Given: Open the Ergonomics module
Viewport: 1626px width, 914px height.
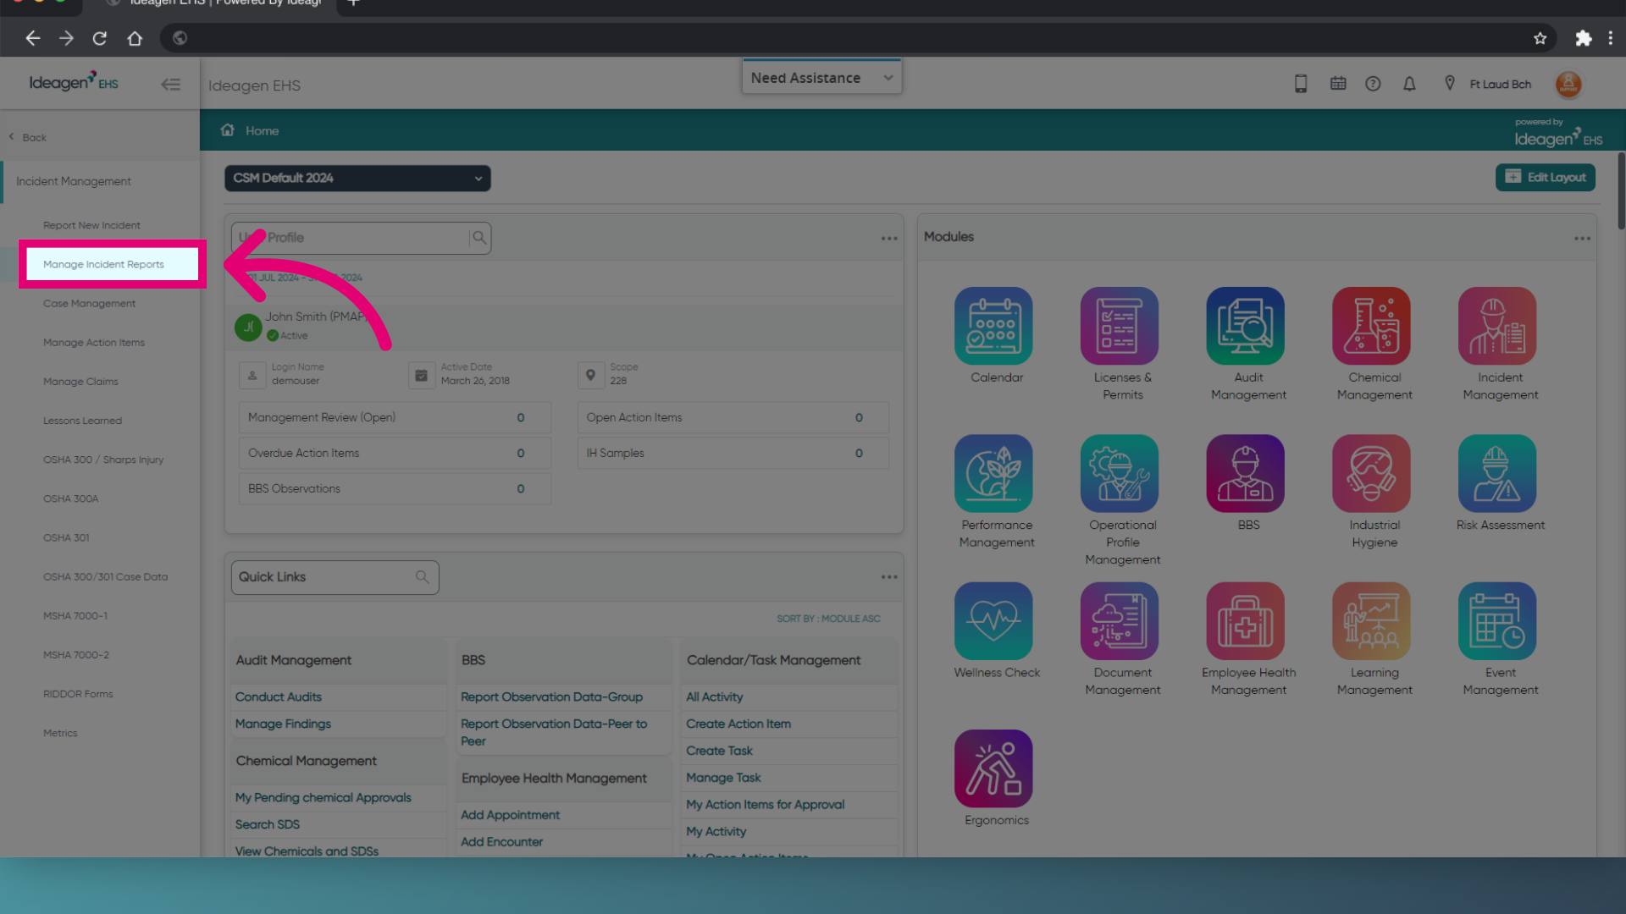Looking at the screenshot, I should point(993,768).
